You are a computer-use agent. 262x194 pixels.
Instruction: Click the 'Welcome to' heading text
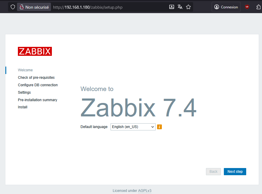tap(97, 89)
